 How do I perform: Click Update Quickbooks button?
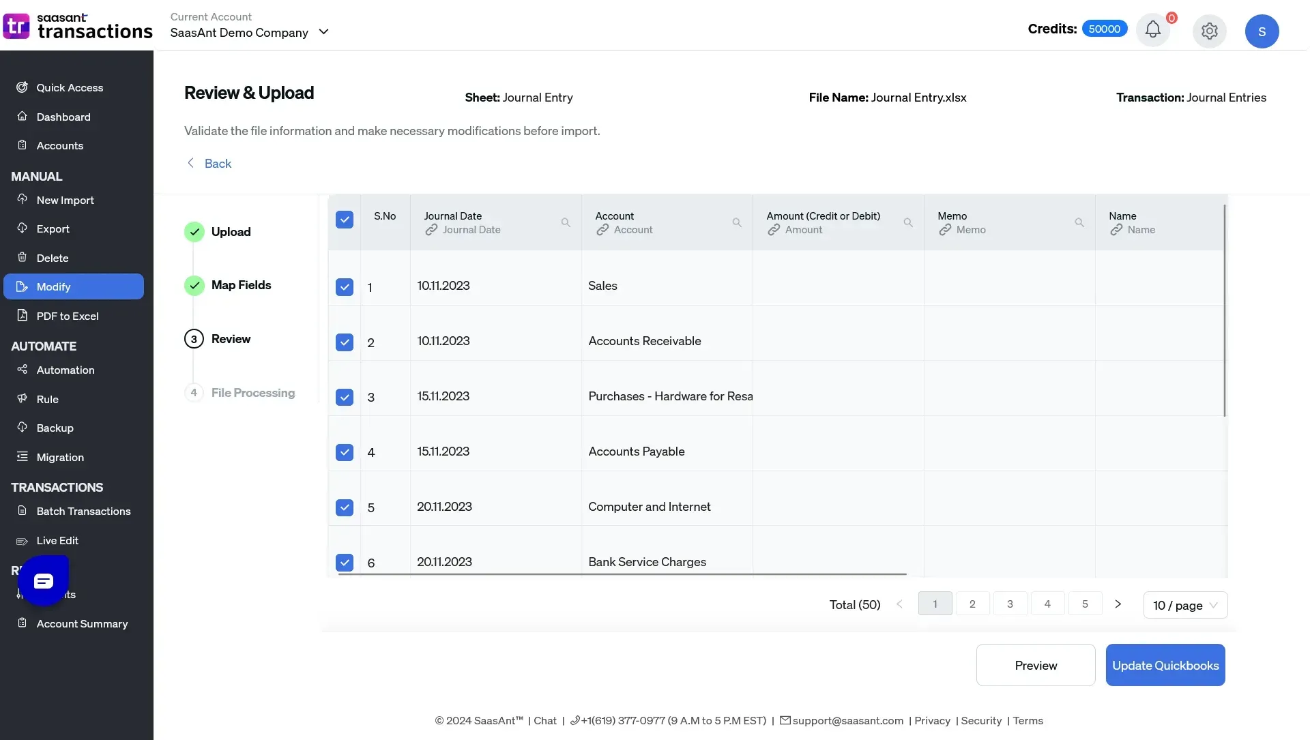1165,665
